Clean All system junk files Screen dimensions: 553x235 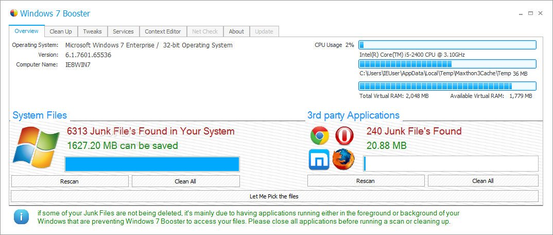(185, 181)
